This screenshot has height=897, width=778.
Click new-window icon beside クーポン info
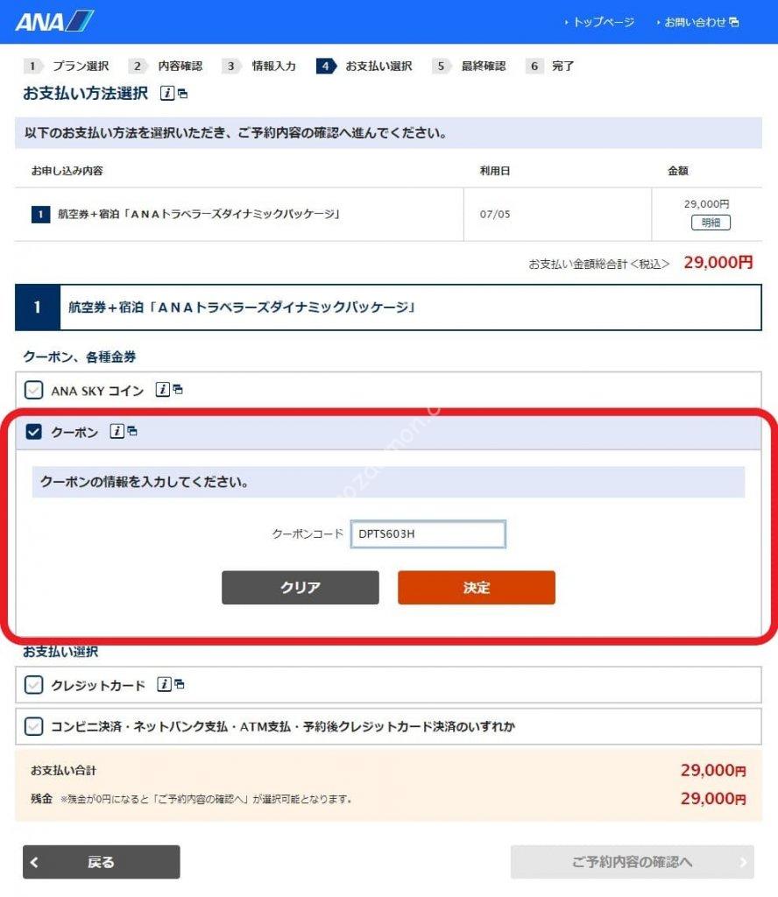point(132,431)
